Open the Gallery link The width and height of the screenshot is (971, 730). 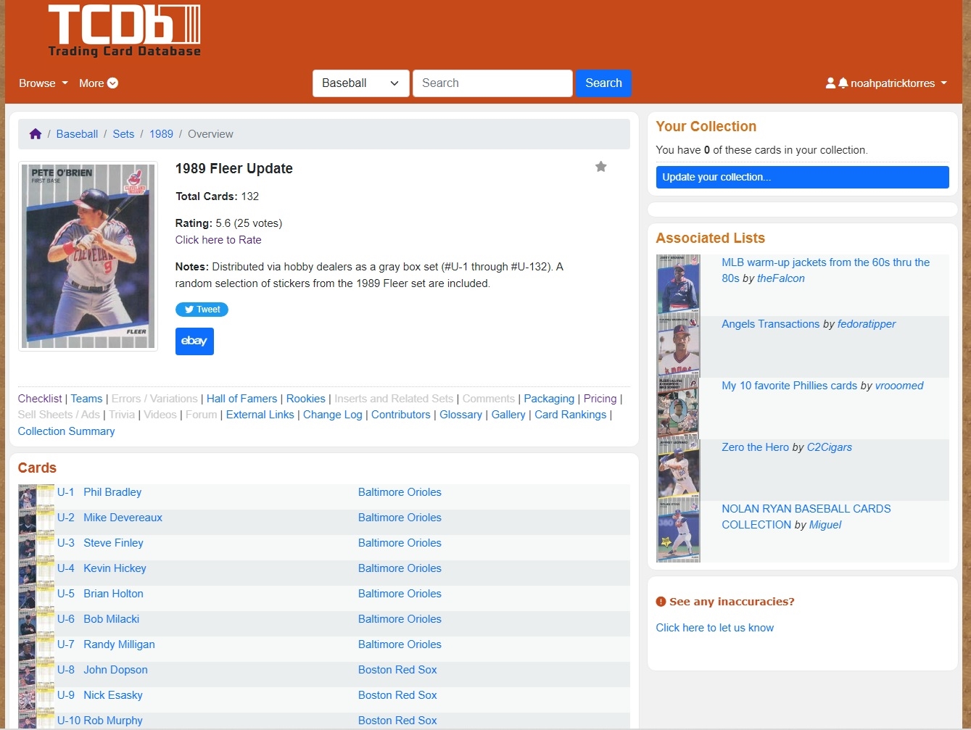[x=508, y=415]
